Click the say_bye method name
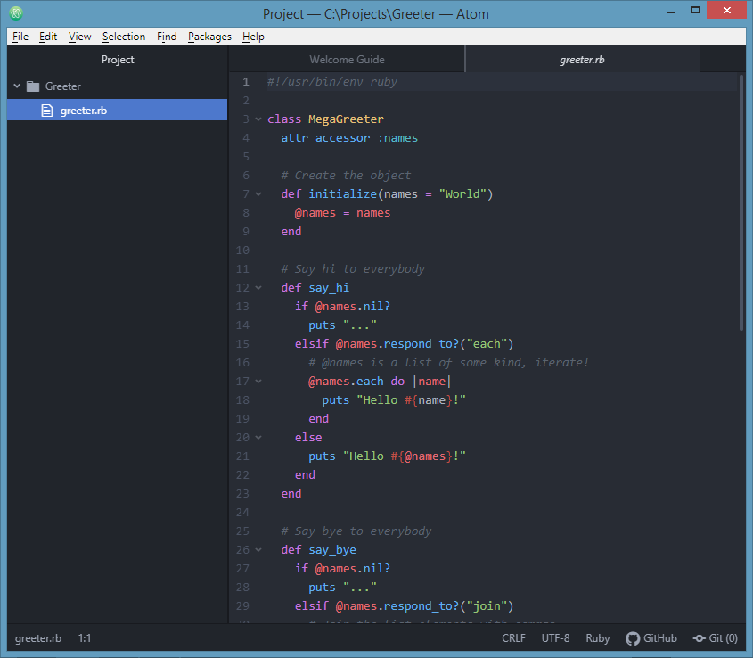The image size is (753, 658). (x=332, y=550)
